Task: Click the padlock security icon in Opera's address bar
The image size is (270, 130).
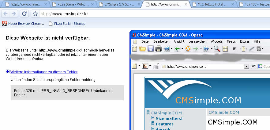Action: 156,66
